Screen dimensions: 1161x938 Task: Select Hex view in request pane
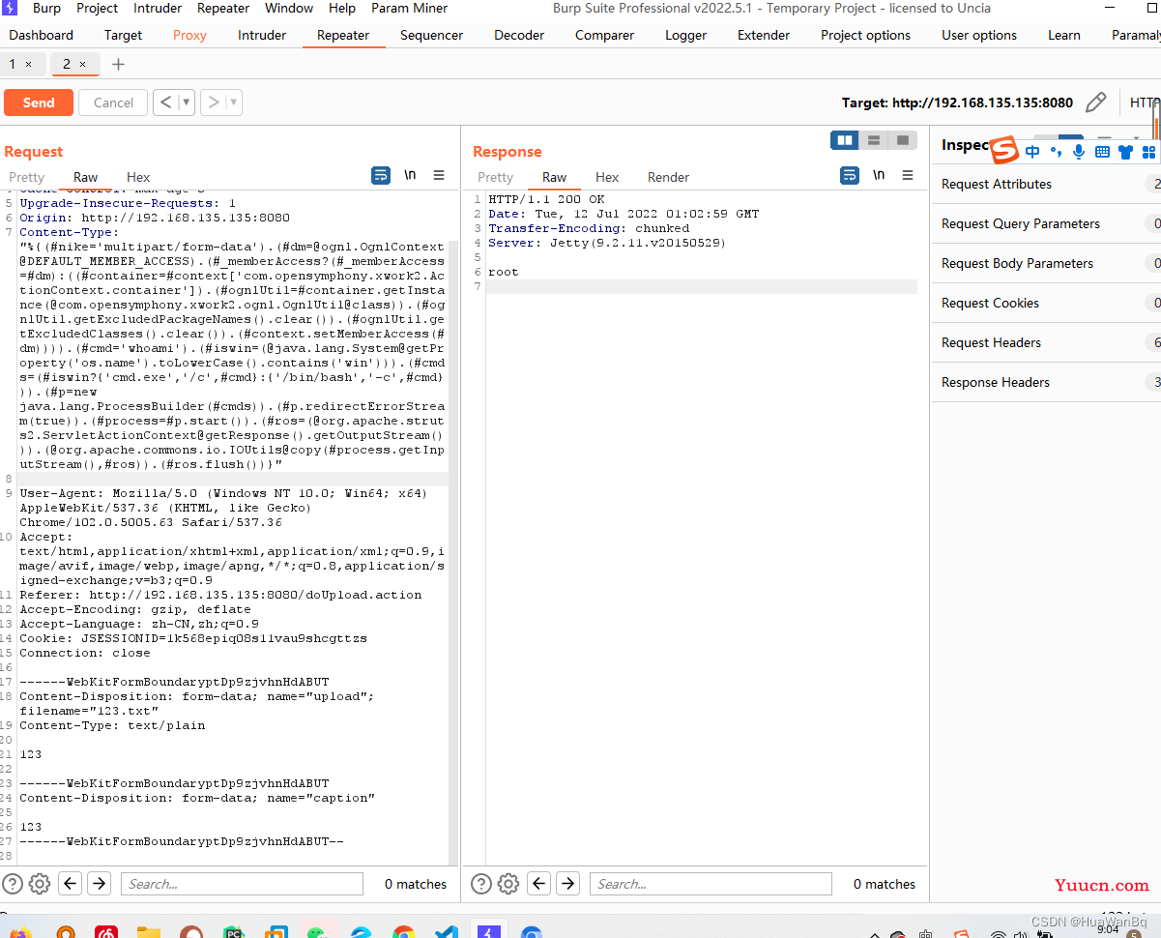coord(138,177)
